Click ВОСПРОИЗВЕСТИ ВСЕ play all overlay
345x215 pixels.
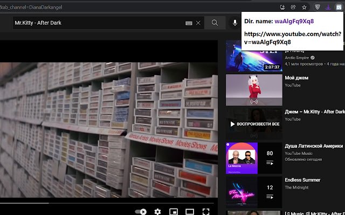pos(254,124)
